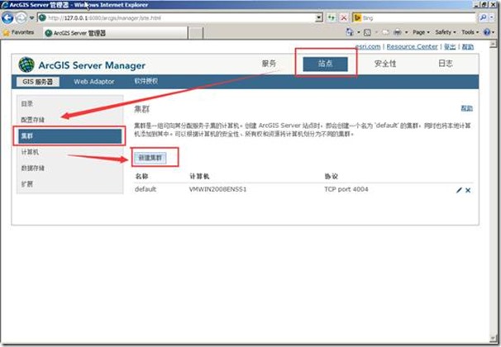Click the default cluster name cell
This screenshot has width=501, height=347.
(146, 189)
